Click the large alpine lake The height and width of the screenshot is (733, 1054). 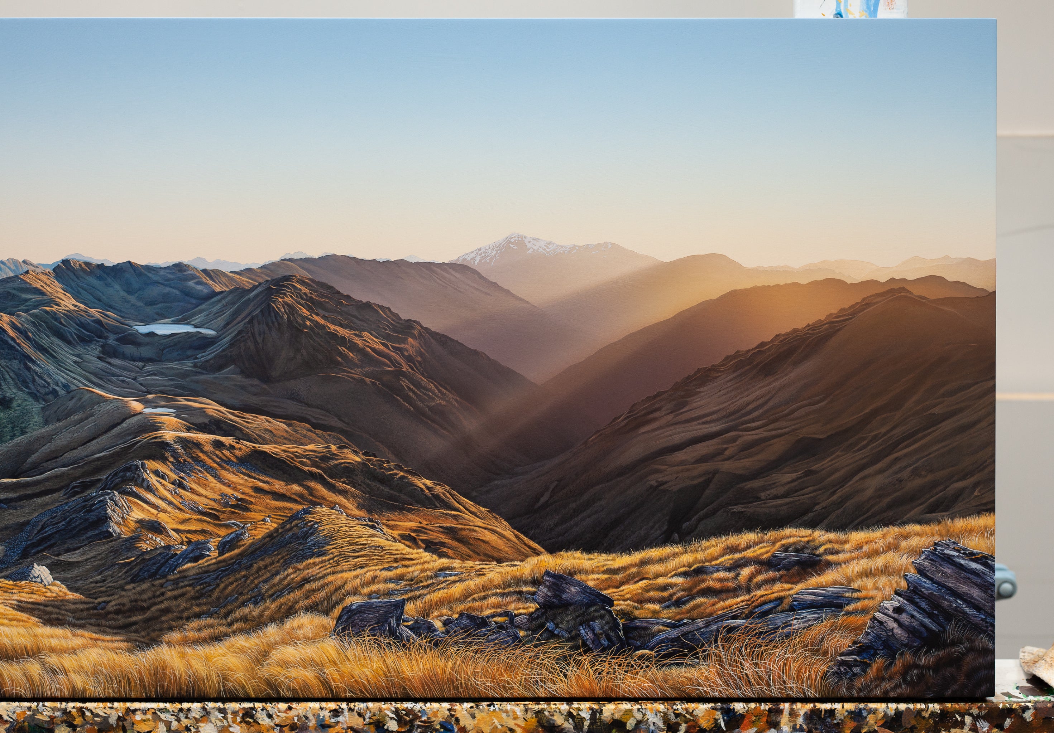172,329
